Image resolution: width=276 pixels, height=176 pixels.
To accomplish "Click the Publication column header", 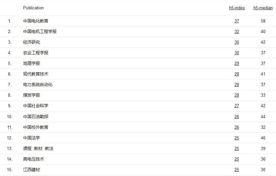I will click(33, 8).
